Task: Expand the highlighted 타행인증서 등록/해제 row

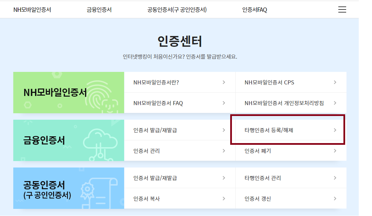Action: click(335, 130)
